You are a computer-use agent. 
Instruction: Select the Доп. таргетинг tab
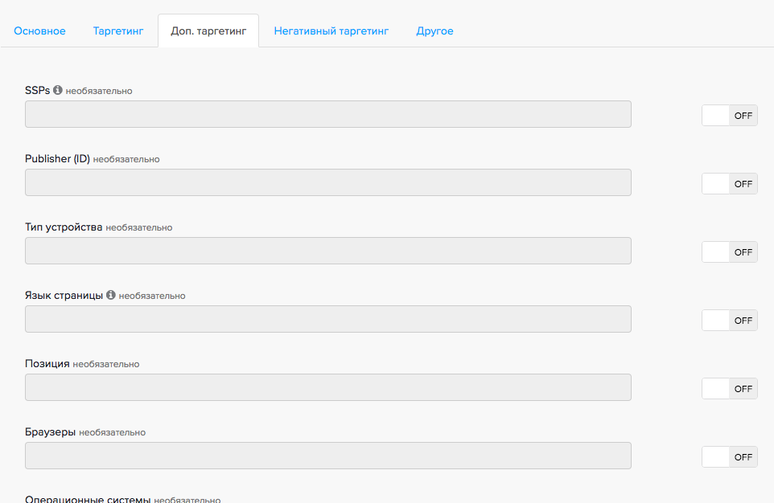208,31
